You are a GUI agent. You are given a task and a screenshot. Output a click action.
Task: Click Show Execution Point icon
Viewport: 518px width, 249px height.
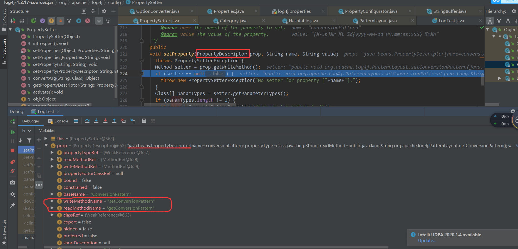pos(76,121)
